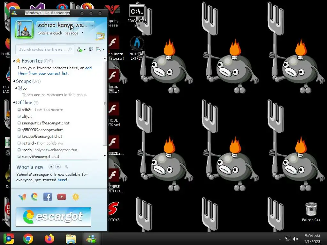Collapse the Offline section
This screenshot has height=245, width=327.
pyautogui.click(x=14, y=102)
